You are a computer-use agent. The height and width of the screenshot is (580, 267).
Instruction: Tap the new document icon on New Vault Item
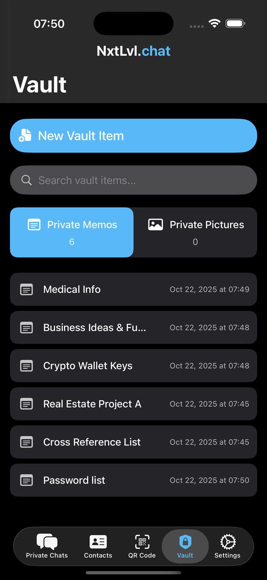pyautogui.click(x=25, y=135)
